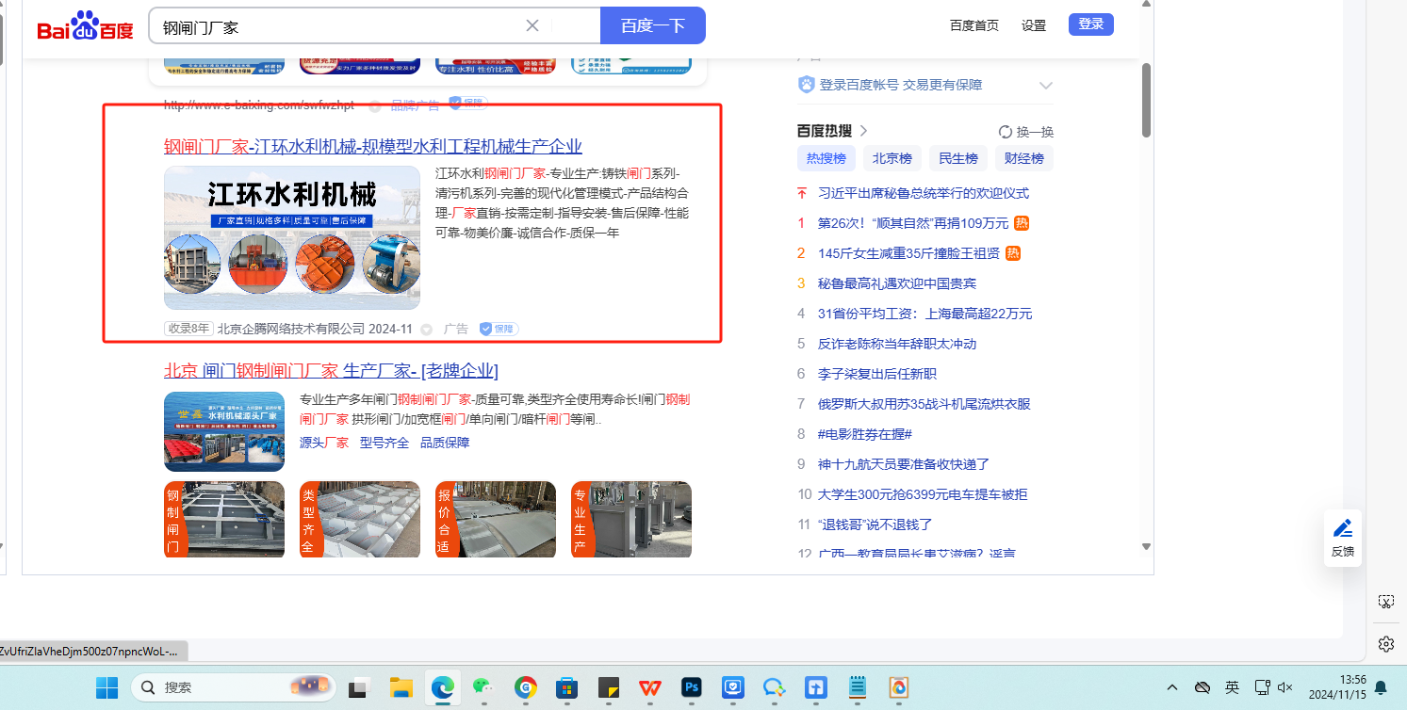Screen dimensions: 1407x710
Task: Switch to the 北京榜 tab
Action: click(x=892, y=158)
